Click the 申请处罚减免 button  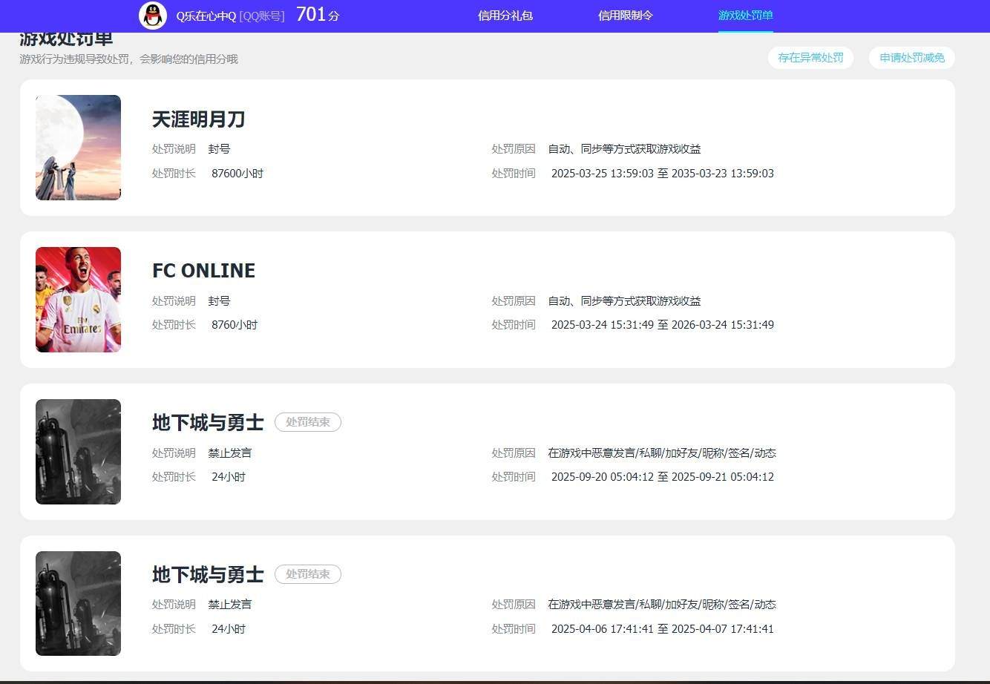(912, 57)
